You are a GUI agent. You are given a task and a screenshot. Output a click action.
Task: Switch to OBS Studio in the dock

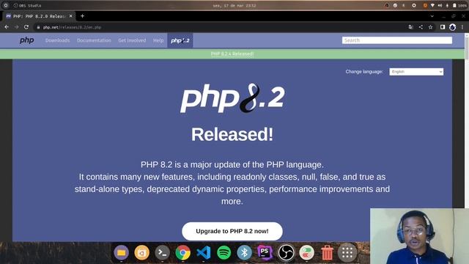[286, 252]
